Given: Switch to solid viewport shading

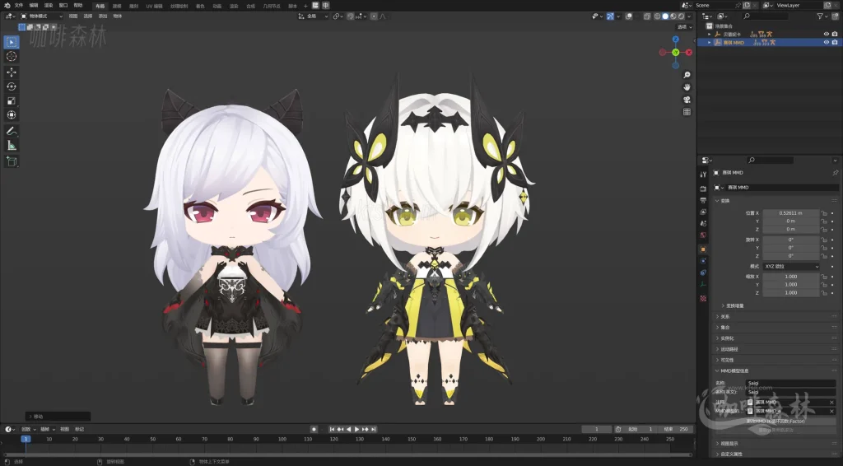Looking at the screenshot, I should (665, 16).
